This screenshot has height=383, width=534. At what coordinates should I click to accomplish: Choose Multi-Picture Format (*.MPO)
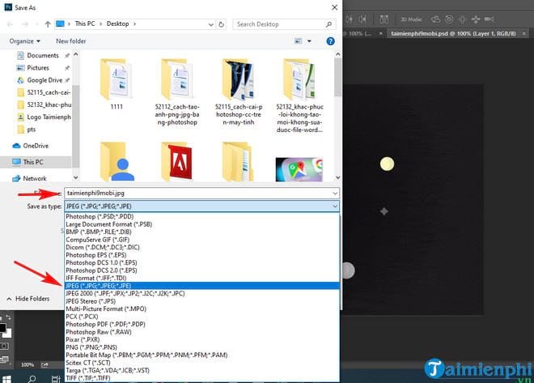pyautogui.click(x=202, y=309)
